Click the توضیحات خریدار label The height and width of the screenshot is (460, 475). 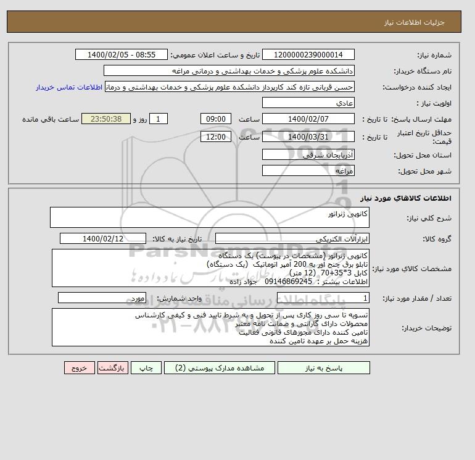[426, 328]
